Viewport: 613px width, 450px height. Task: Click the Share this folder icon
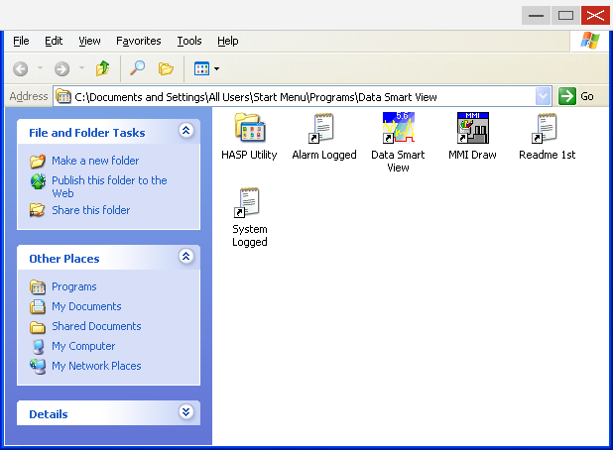point(37,210)
